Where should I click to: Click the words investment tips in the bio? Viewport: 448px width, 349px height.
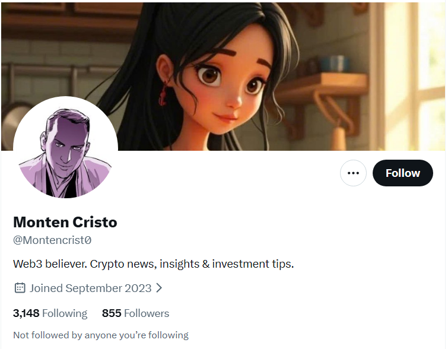[253, 264]
